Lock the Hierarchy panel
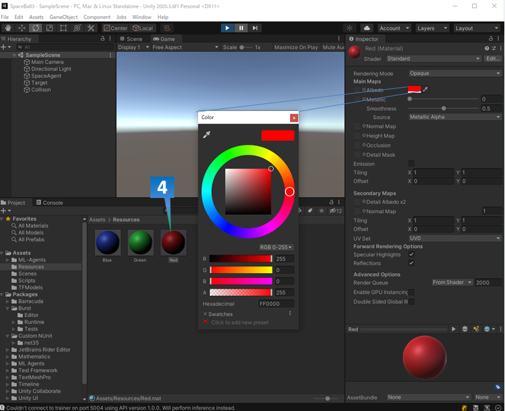 click(102, 39)
